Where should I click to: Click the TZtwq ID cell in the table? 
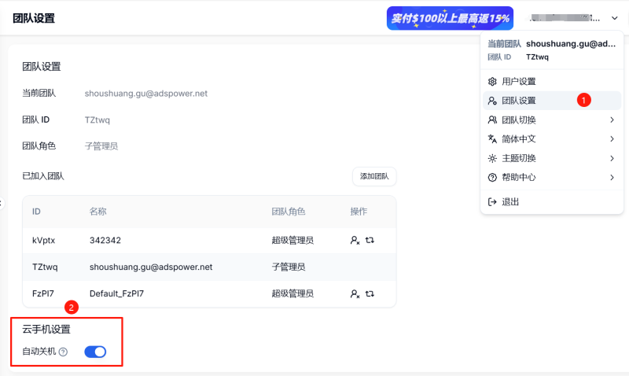[x=45, y=267]
